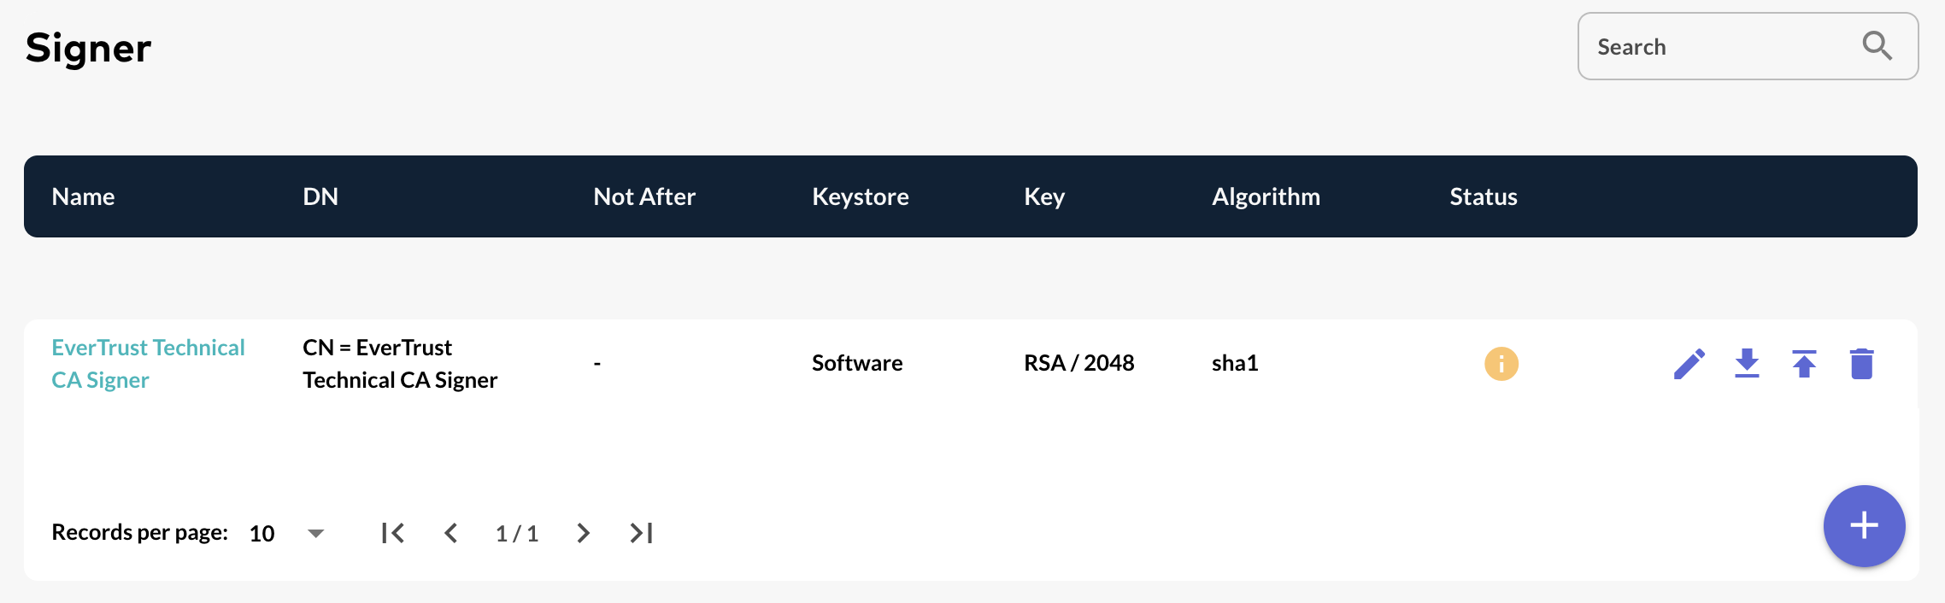
Task: Go to the previous page of records
Action: coord(451,534)
